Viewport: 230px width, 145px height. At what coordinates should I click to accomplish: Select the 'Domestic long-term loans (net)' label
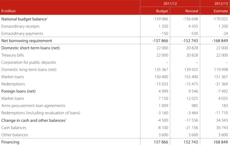29,70
